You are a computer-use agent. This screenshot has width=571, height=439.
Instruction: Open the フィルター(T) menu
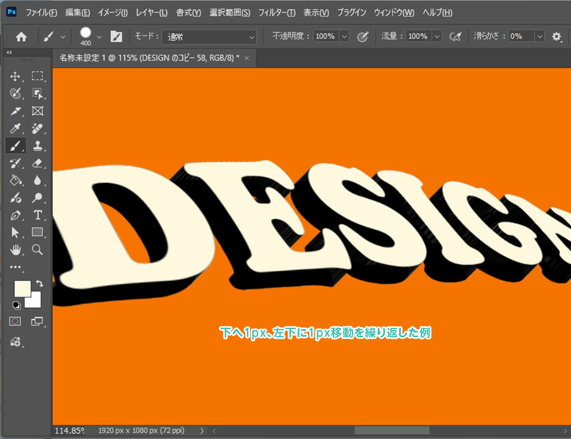click(277, 12)
